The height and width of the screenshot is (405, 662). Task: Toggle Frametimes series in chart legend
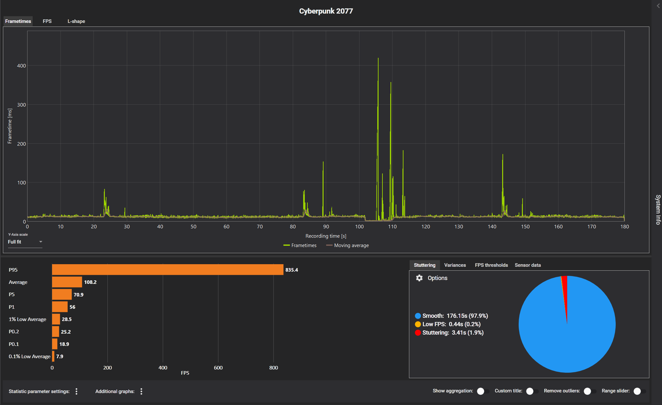point(300,245)
